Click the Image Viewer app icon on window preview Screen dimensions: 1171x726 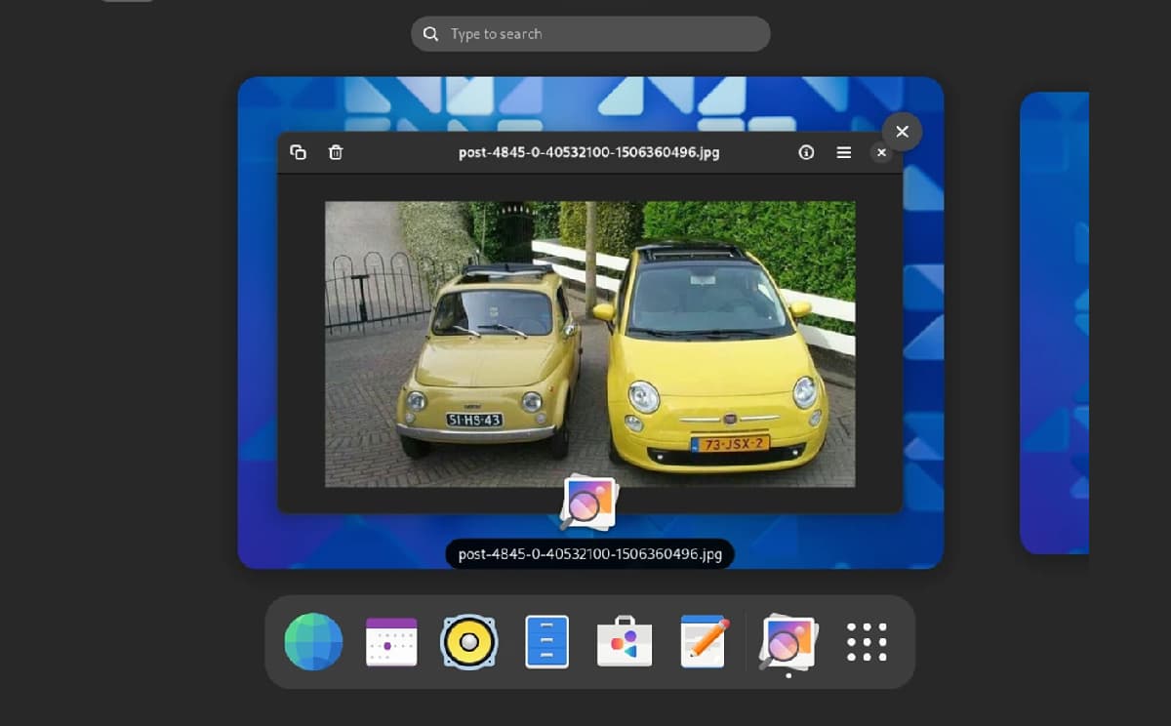588,504
